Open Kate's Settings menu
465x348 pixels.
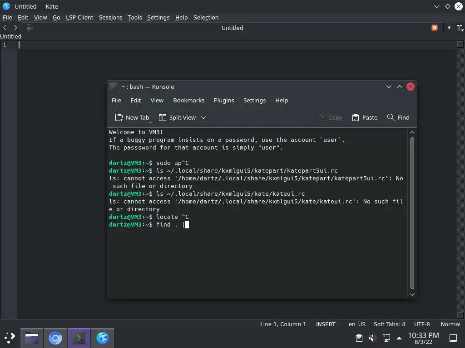(158, 18)
